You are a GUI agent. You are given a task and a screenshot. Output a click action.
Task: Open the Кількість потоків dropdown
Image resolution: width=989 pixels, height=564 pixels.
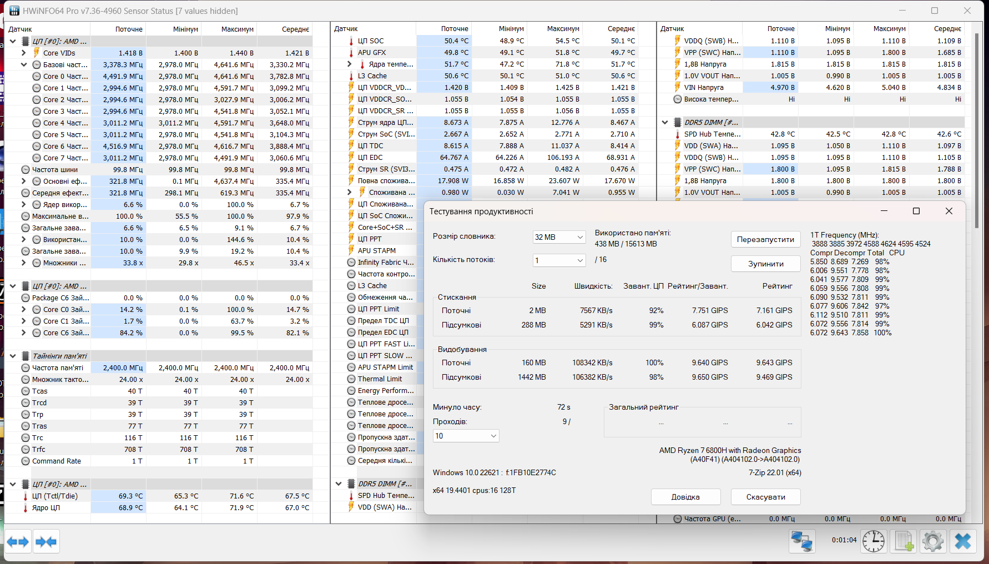point(559,260)
